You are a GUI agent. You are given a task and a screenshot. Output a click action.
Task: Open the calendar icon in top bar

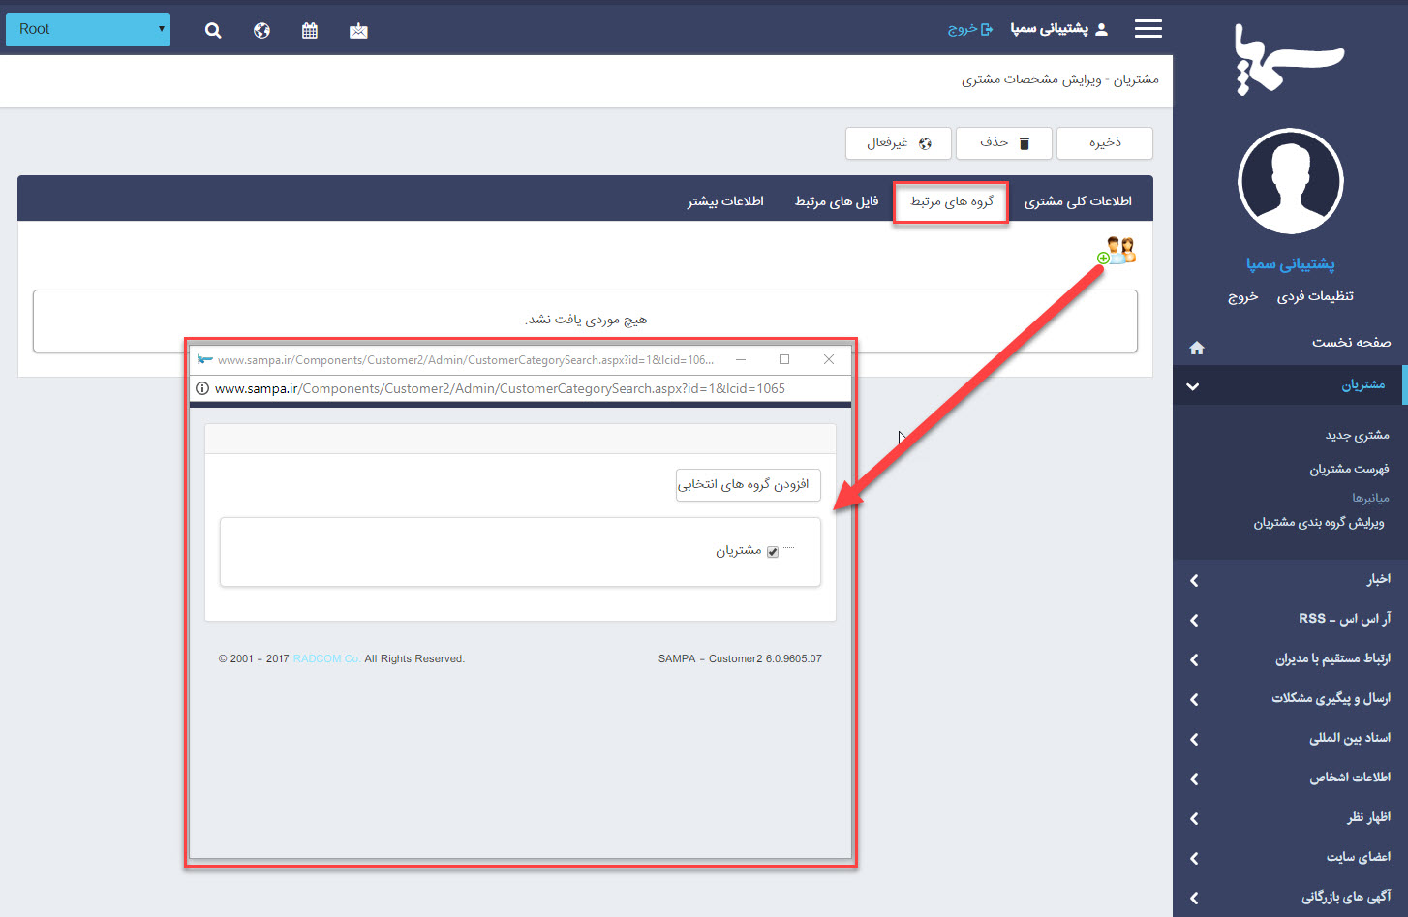point(310,31)
